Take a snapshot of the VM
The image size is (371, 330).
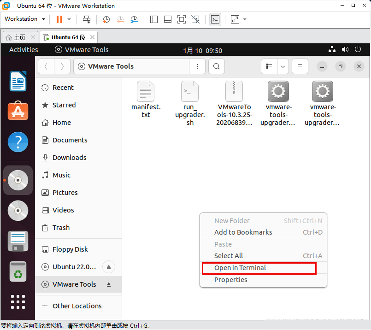[106, 19]
